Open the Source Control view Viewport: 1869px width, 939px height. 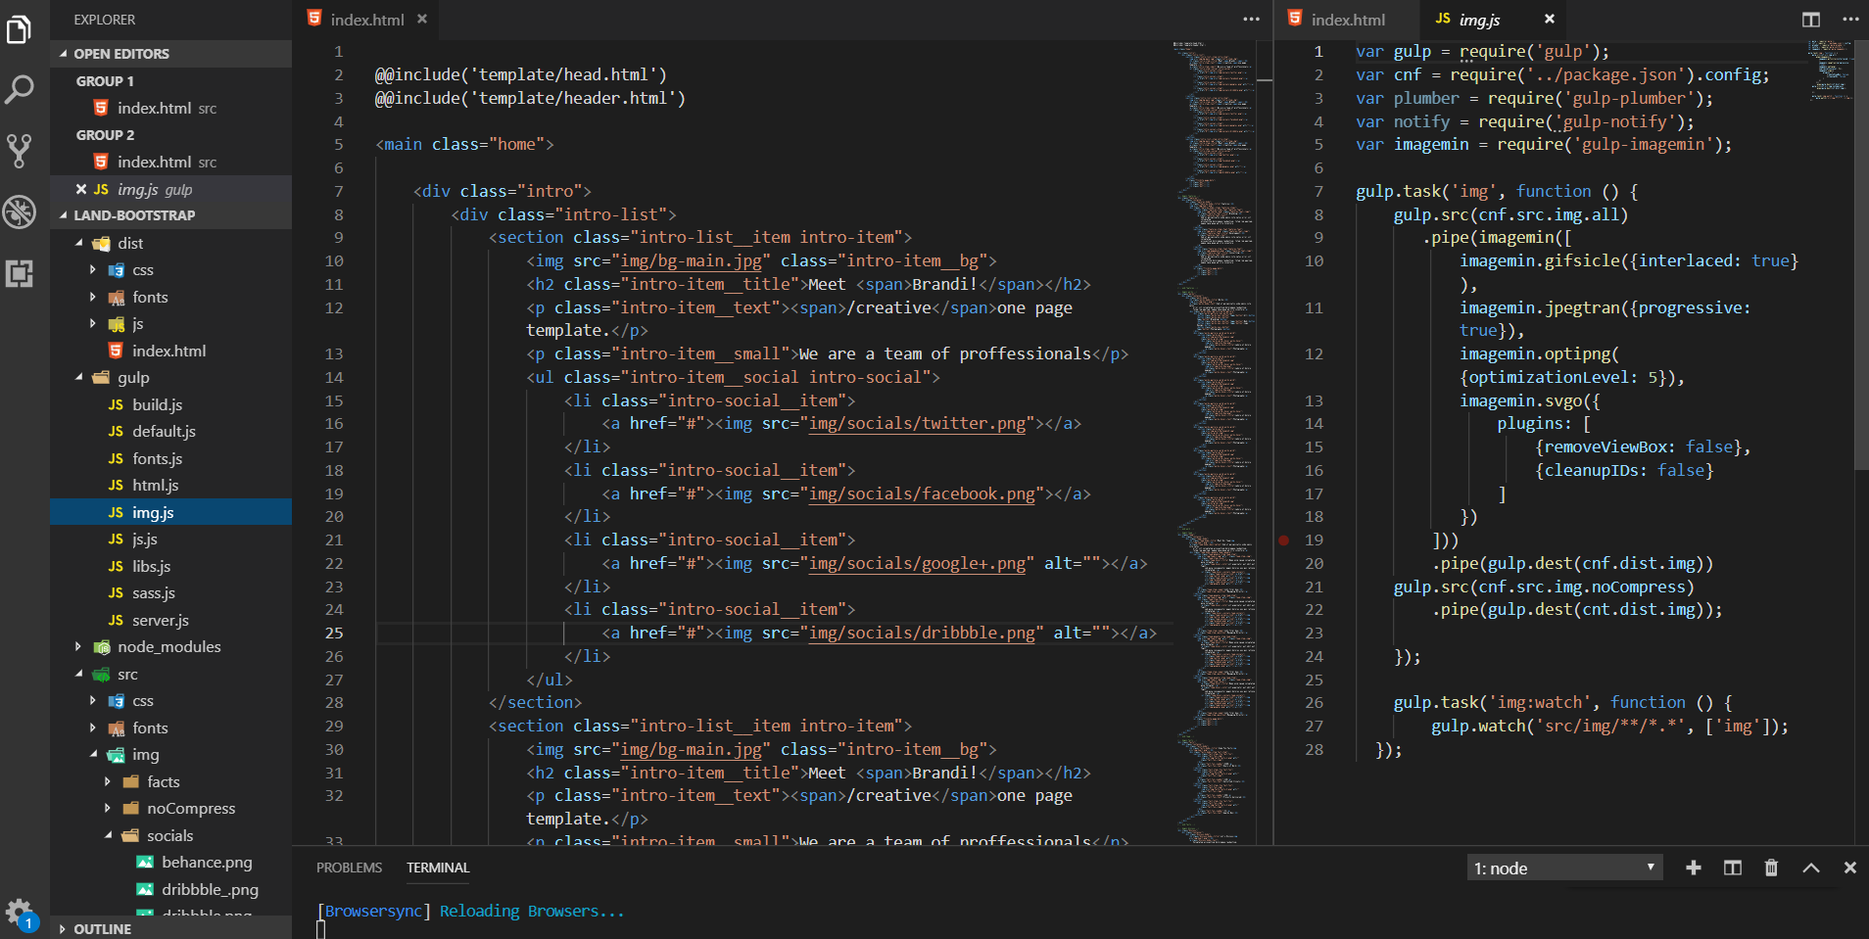coord(20,150)
